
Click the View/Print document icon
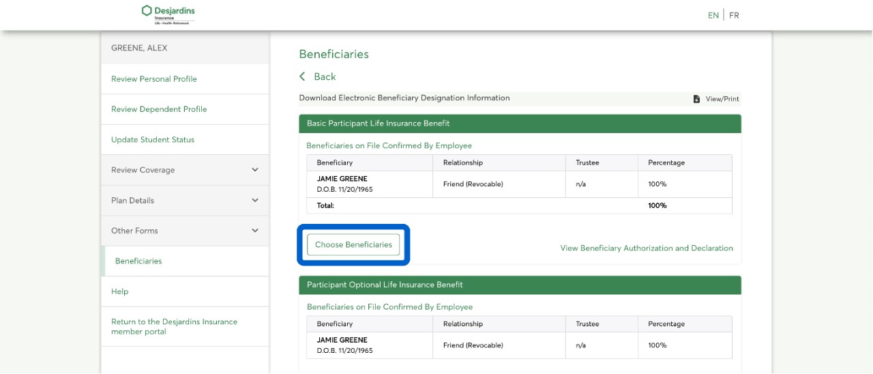point(696,99)
